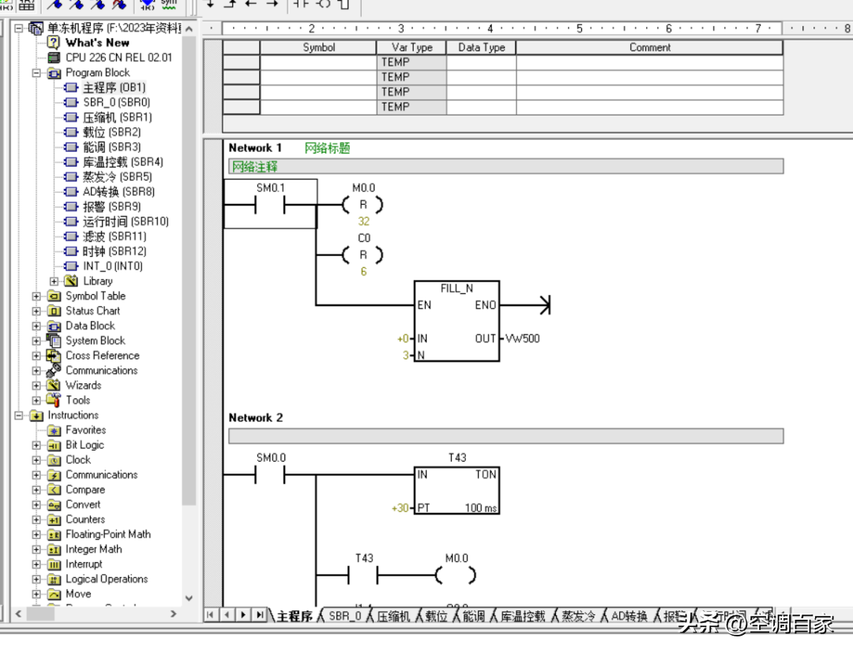Open the System Block icon
The height and width of the screenshot is (653, 853).
(x=54, y=341)
